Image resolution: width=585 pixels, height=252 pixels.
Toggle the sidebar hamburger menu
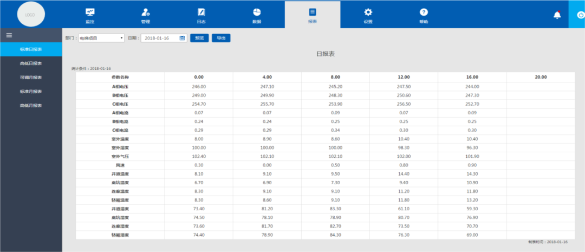[9, 35]
